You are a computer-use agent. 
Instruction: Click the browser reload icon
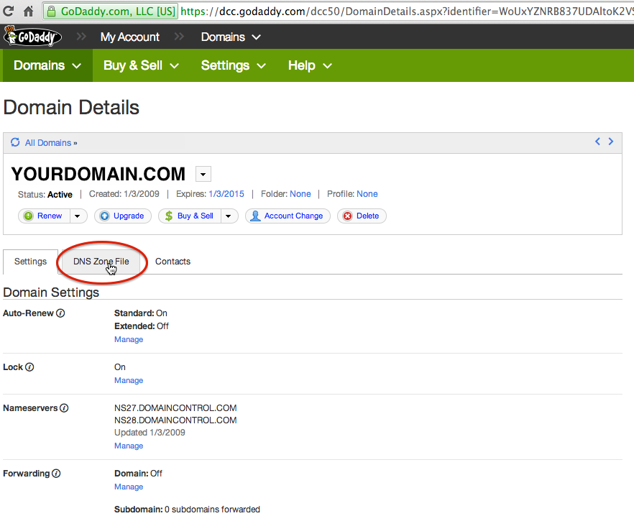pyautogui.click(x=8, y=11)
